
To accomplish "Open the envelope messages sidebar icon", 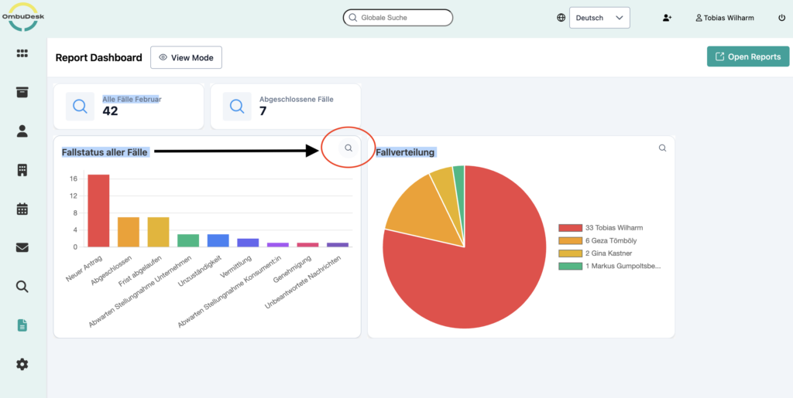I will pos(22,247).
